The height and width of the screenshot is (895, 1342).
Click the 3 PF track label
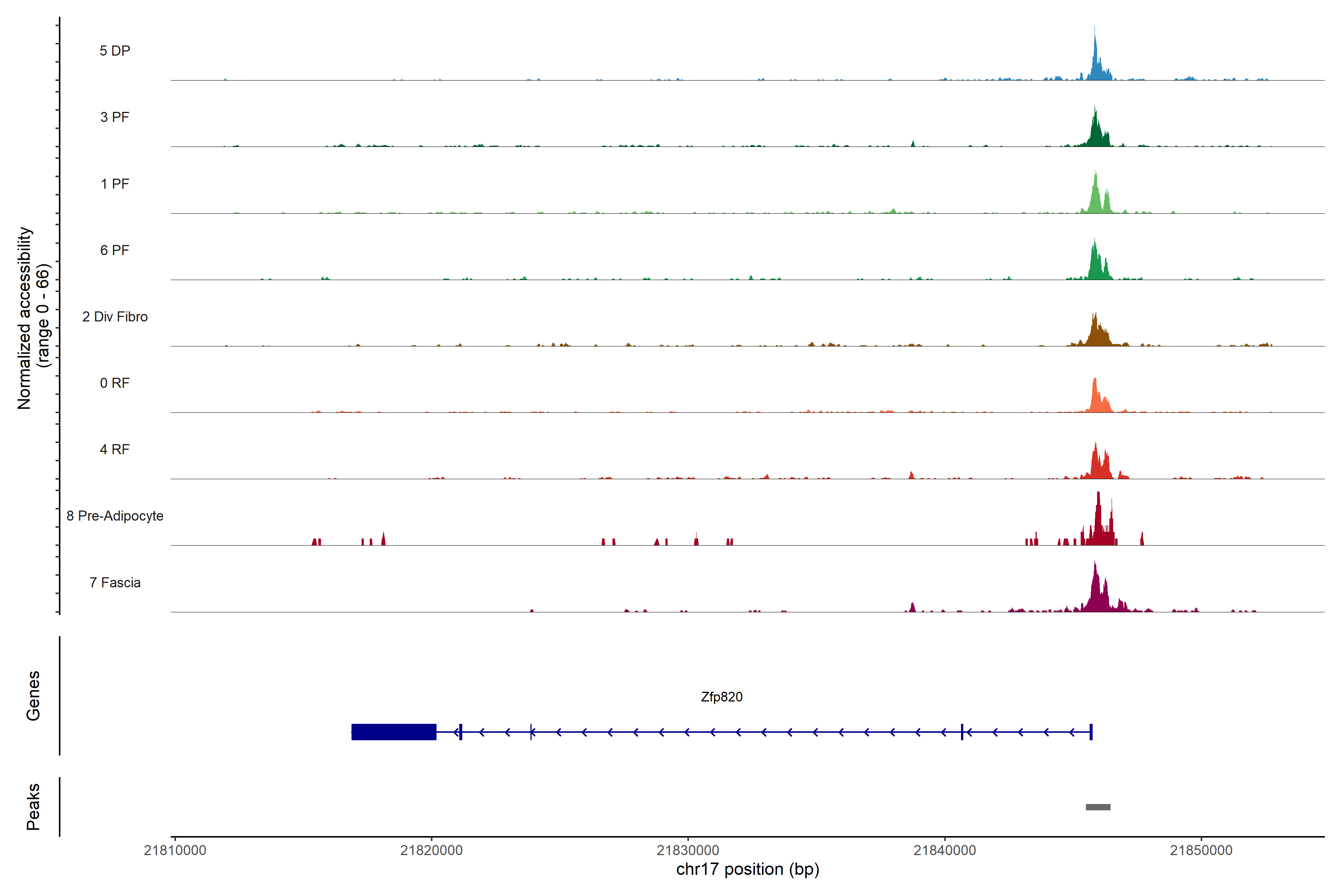click(115, 117)
